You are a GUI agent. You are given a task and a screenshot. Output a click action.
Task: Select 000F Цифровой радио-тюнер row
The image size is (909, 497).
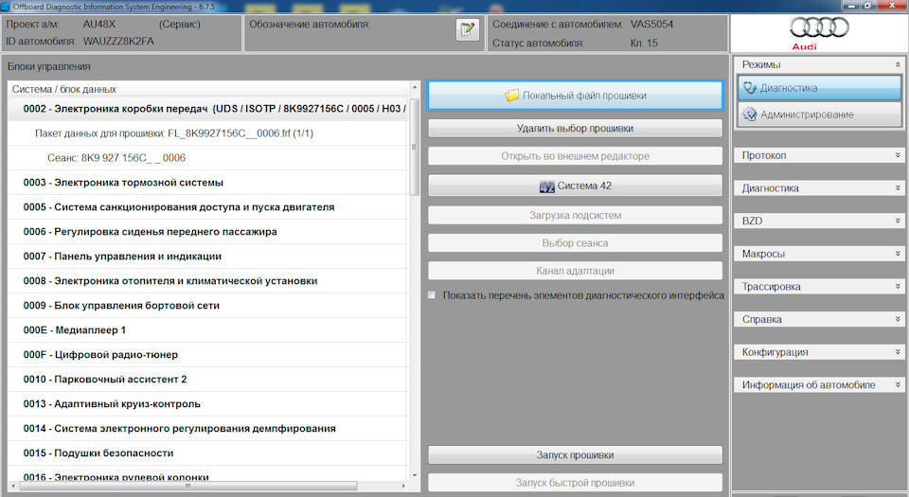pyautogui.click(x=208, y=354)
